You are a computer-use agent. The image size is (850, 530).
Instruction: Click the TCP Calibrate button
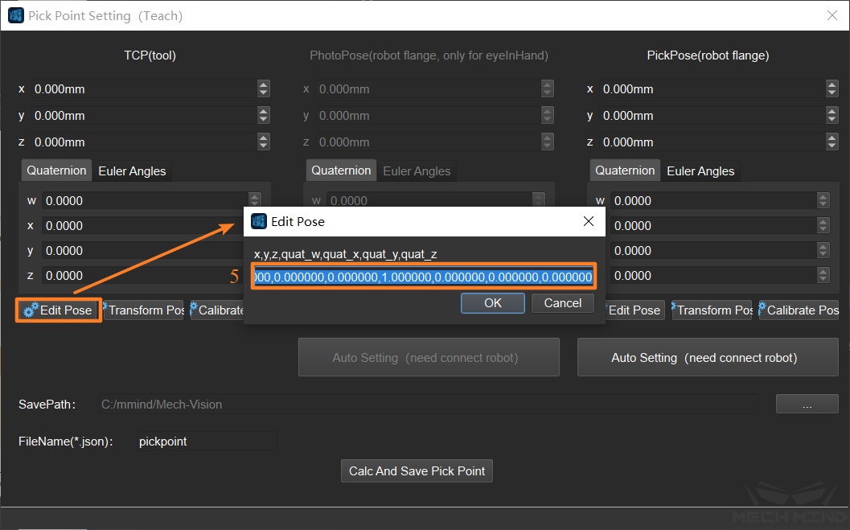pyautogui.click(x=217, y=310)
